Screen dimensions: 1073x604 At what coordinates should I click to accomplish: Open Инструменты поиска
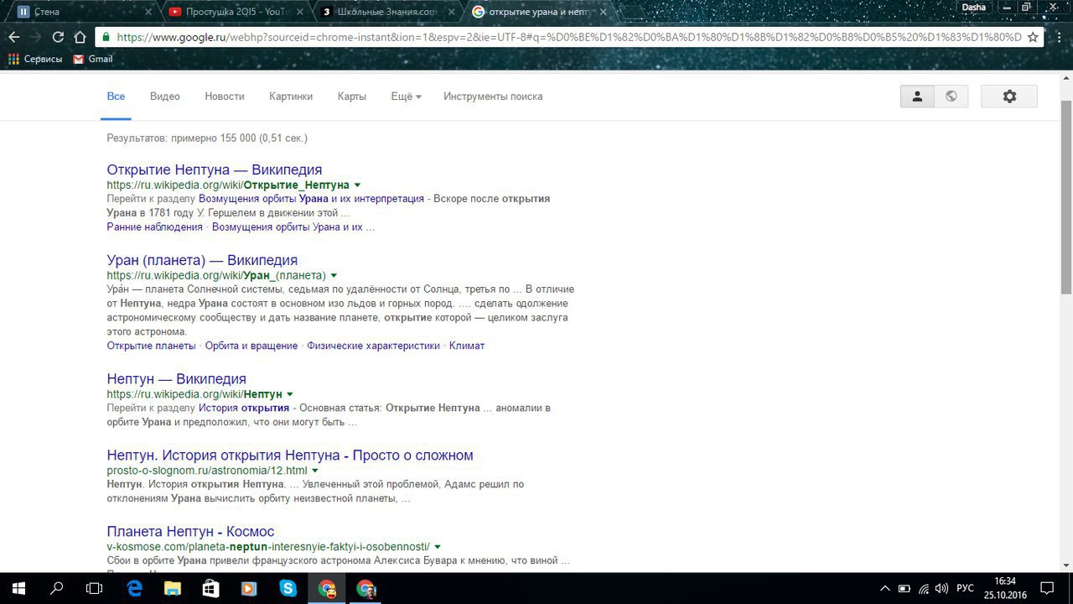(493, 96)
